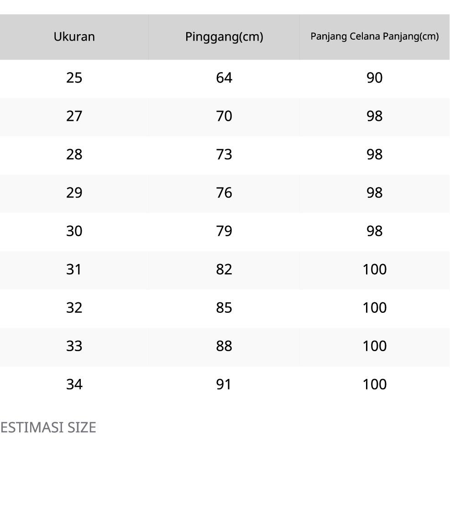Click the Ukuran column header

[74, 37]
